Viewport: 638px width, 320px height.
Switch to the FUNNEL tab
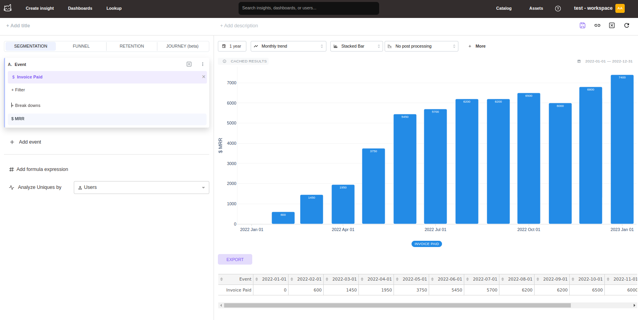click(x=81, y=46)
